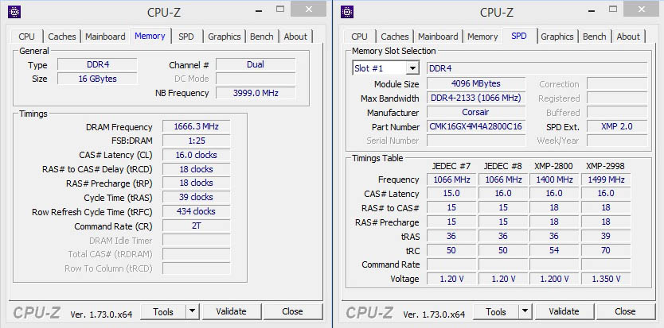Click the XMP-2800 frequency 1400 MHz
664x328 pixels.
[x=554, y=179]
